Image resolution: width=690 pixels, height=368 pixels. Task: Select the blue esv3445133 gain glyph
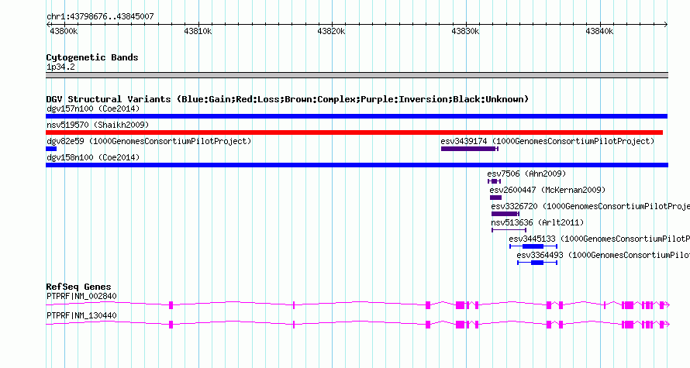pyautogui.click(x=533, y=246)
